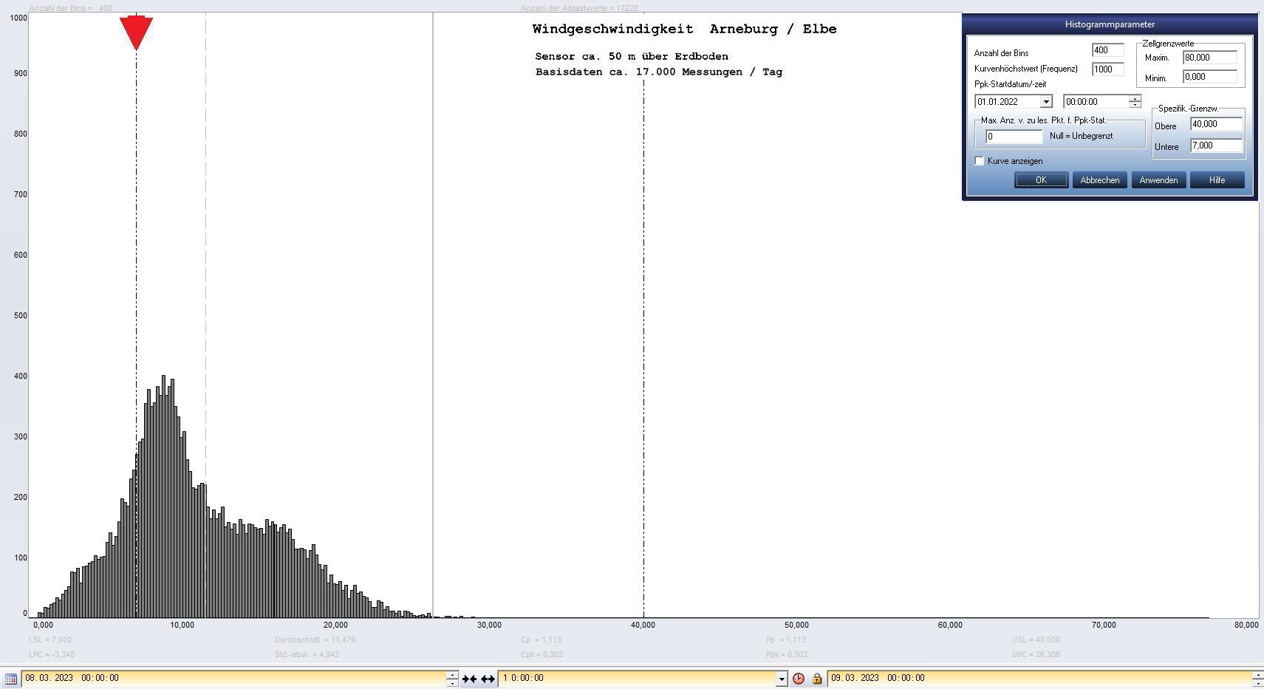Click the Untere specification limit field
The image size is (1264, 689).
pos(1215,145)
